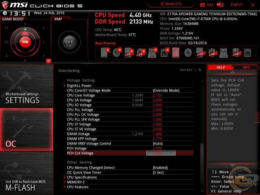Edit the CPU SA Voltage 2.000 value

157,100
